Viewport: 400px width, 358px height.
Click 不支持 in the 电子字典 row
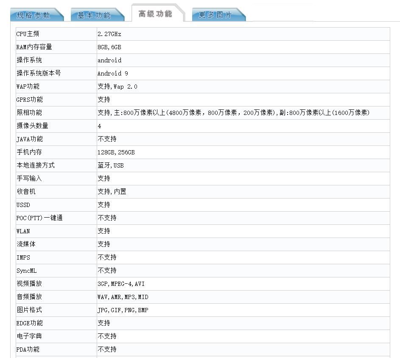(x=107, y=336)
